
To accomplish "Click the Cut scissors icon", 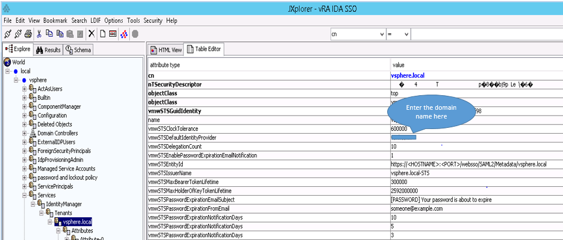I will tap(39, 34).
